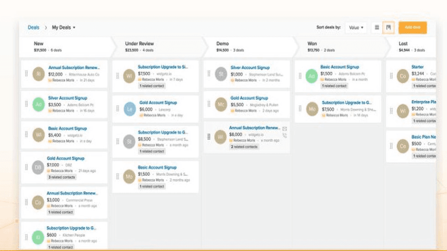Click 1 related contact tag on $7,500 widgetz deal
This screenshot has height=251, width=447.
152,86
